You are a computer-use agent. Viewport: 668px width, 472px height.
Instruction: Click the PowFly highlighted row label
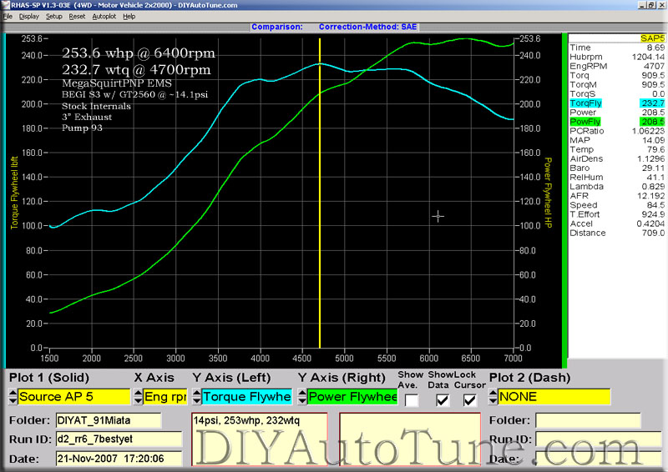click(585, 122)
